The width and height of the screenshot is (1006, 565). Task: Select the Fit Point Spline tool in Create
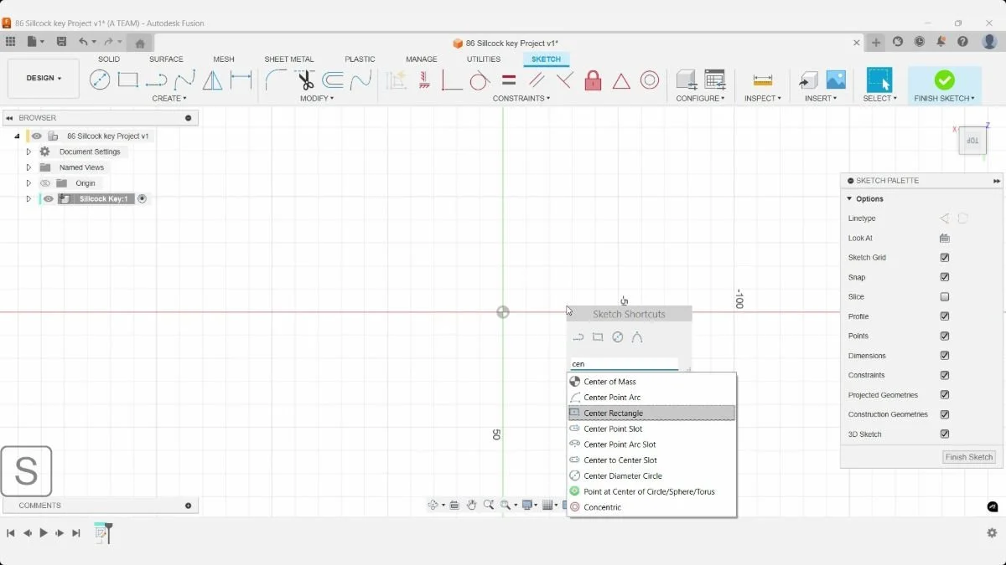pyautogui.click(x=185, y=80)
